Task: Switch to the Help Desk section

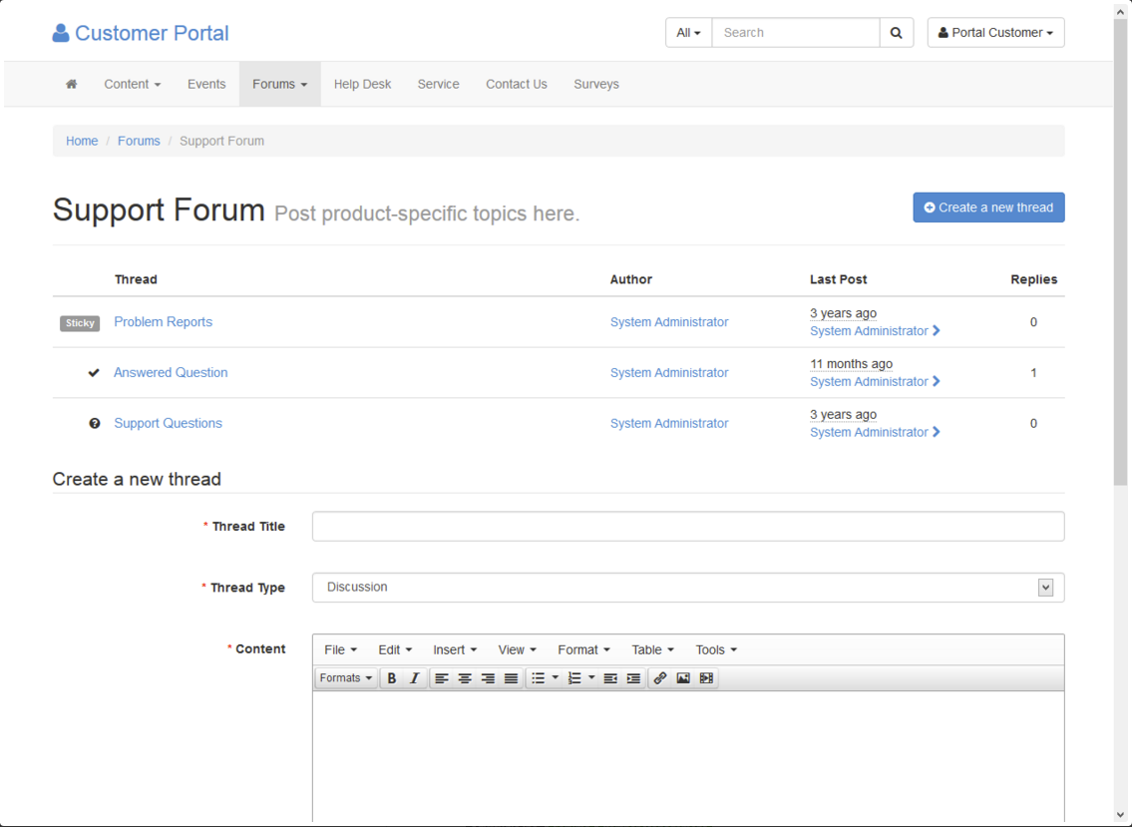Action: [362, 84]
